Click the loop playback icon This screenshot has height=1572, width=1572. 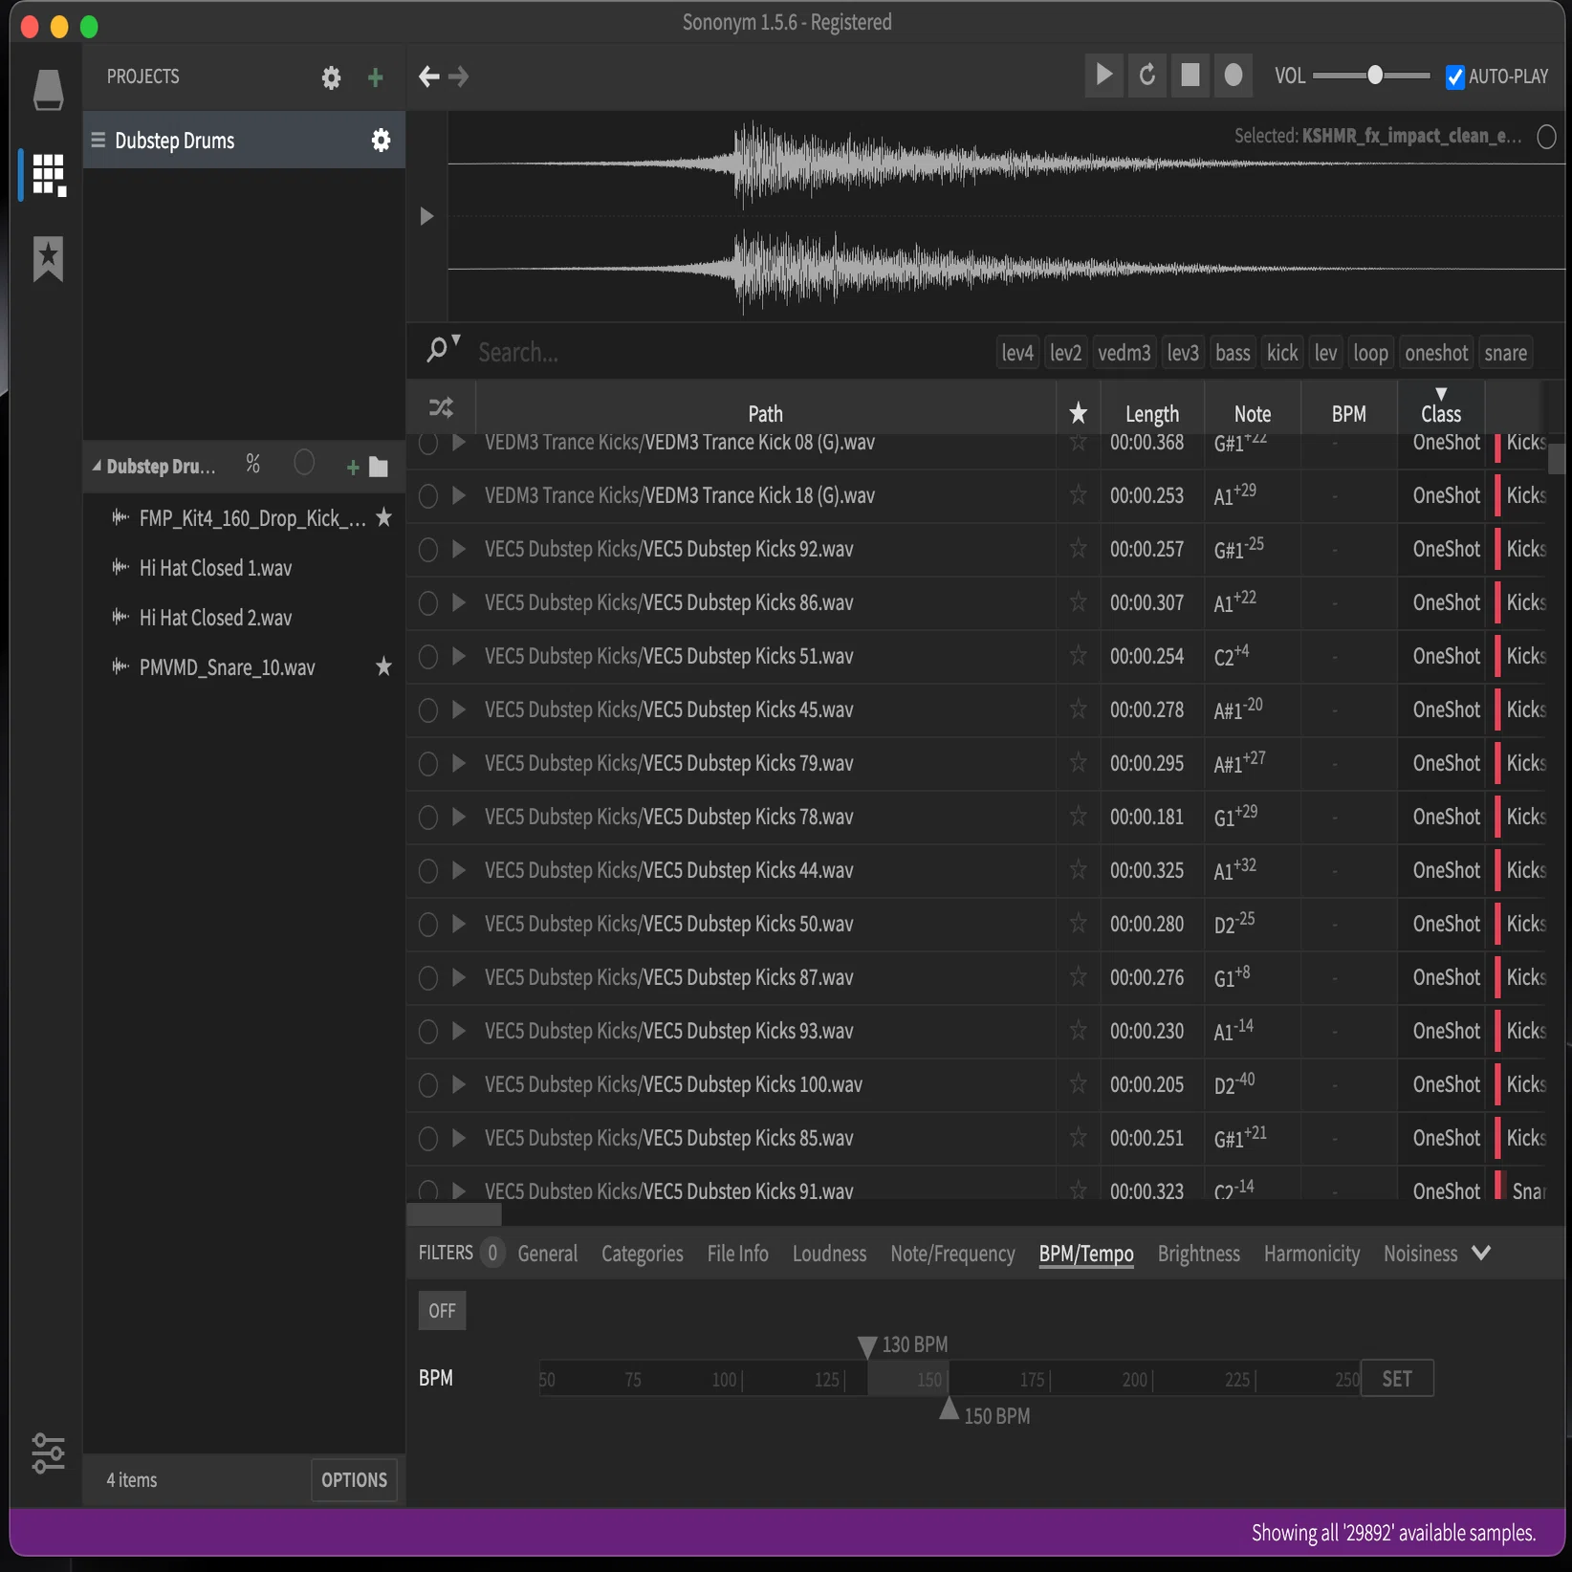pos(1147,76)
